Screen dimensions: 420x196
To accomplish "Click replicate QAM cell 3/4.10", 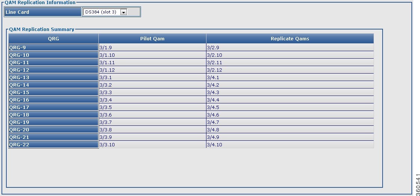I will coord(290,144).
